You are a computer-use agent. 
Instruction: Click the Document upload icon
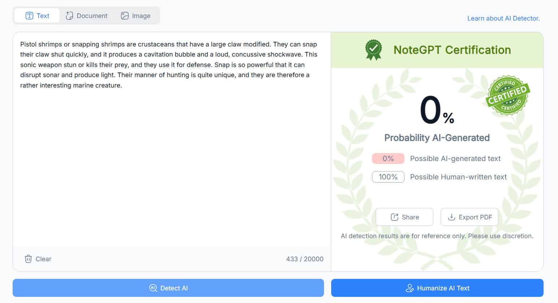pyautogui.click(x=69, y=16)
